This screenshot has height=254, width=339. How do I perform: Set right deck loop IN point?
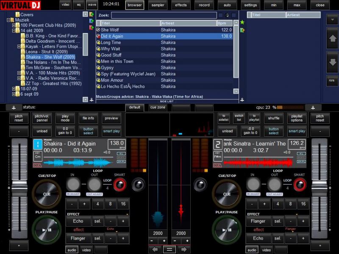pyautogui.click(x=253, y=184)
